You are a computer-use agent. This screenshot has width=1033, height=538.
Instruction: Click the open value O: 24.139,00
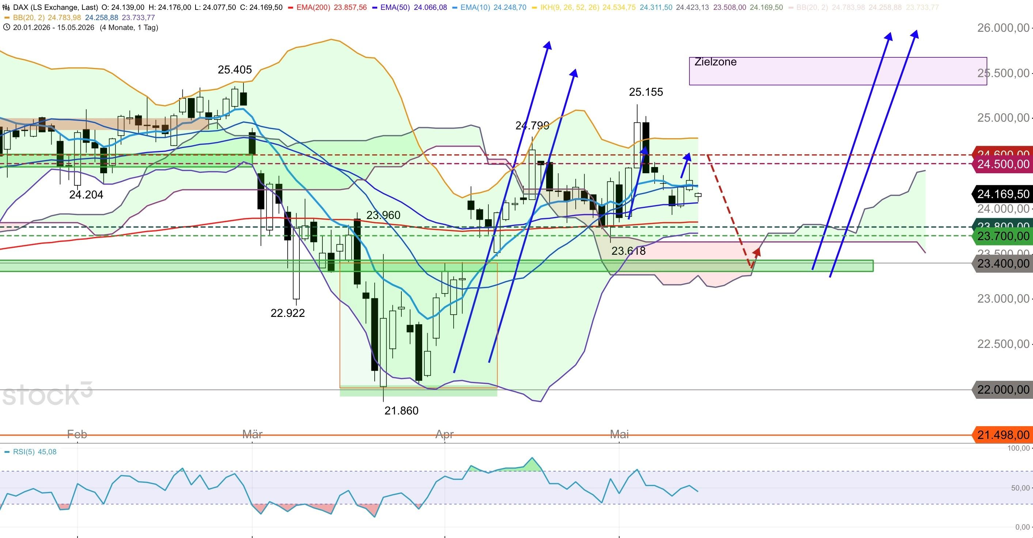(123, 7)
